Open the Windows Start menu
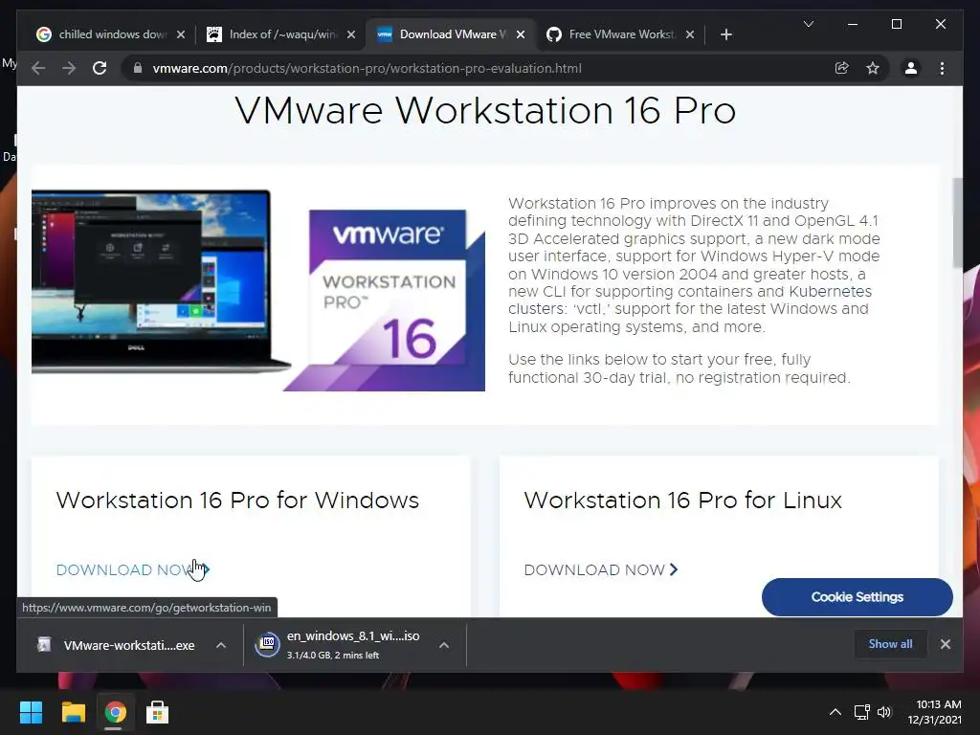This screenshot has width=980, height=735. [31, 712]
